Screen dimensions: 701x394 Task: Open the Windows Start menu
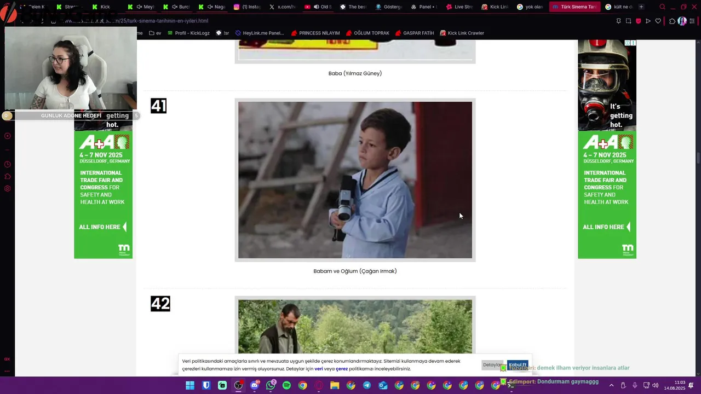pyautogui.click(x=190, y=385)
